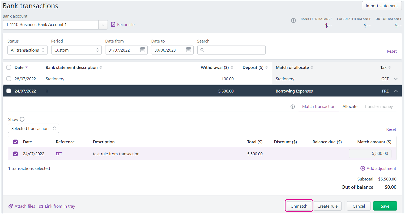
Task: Sort by Bank statement description
Action: (101, 68)
